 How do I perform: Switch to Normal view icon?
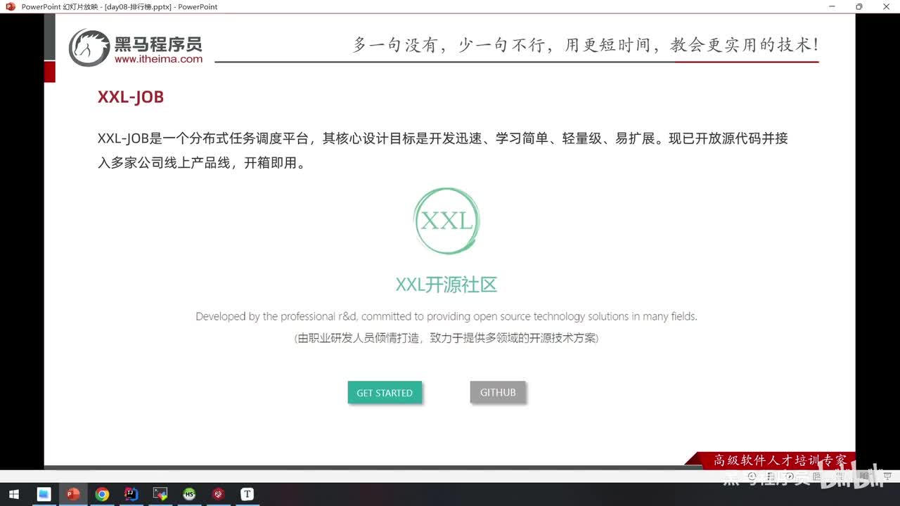point(816,476)
